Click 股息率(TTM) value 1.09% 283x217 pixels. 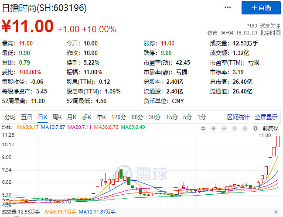[113, 91]
